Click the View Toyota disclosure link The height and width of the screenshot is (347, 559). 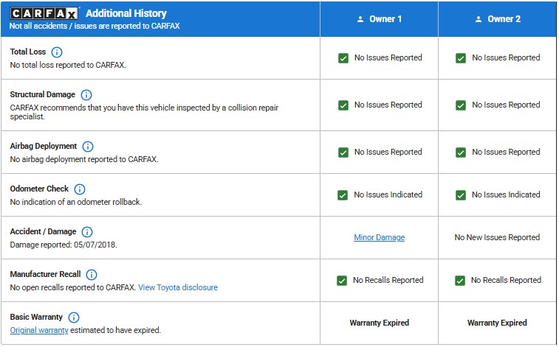[178, 287]
